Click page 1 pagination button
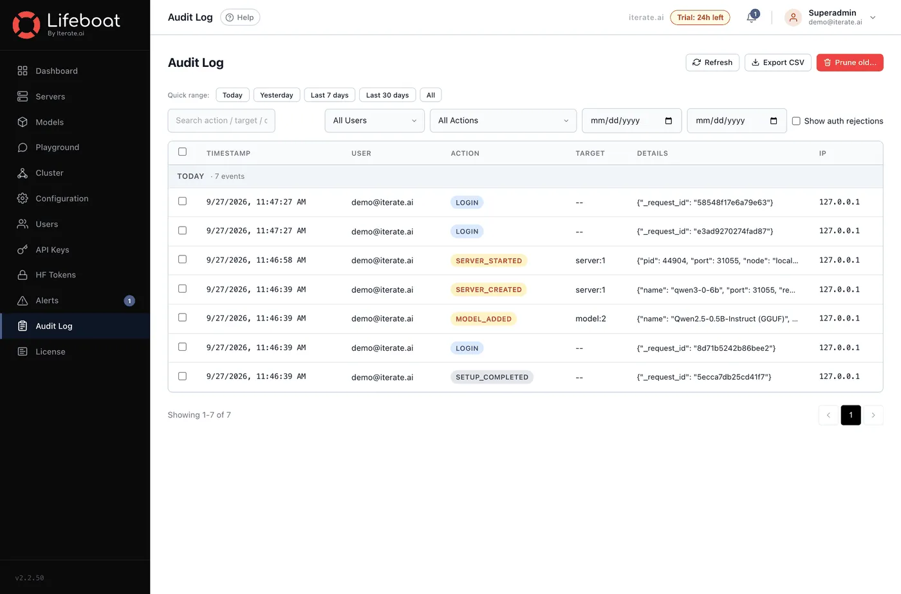901x594 pixels. [851, 415]
